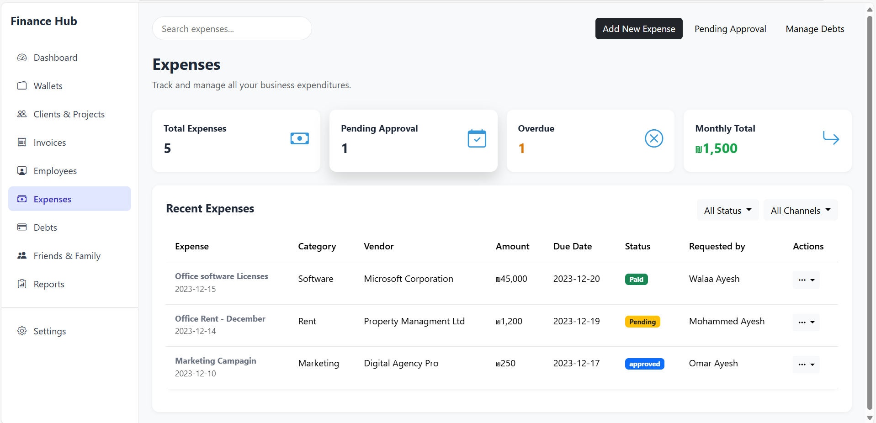Click the calendar check icon on Pending Approval card

point(477,138)
